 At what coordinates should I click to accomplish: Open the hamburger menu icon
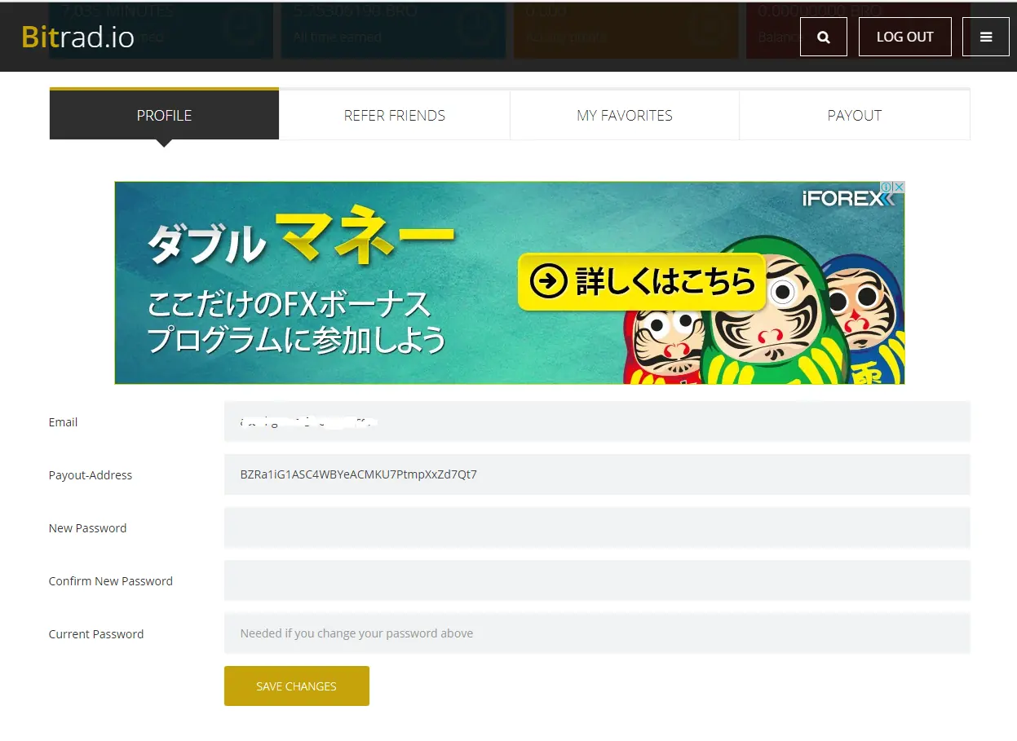pyautogui.click(x=985, y=37)
